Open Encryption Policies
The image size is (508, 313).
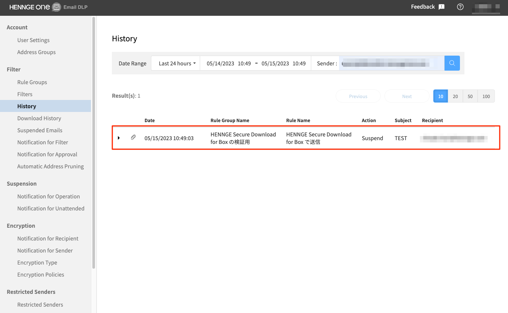click(x=41, y=275)
